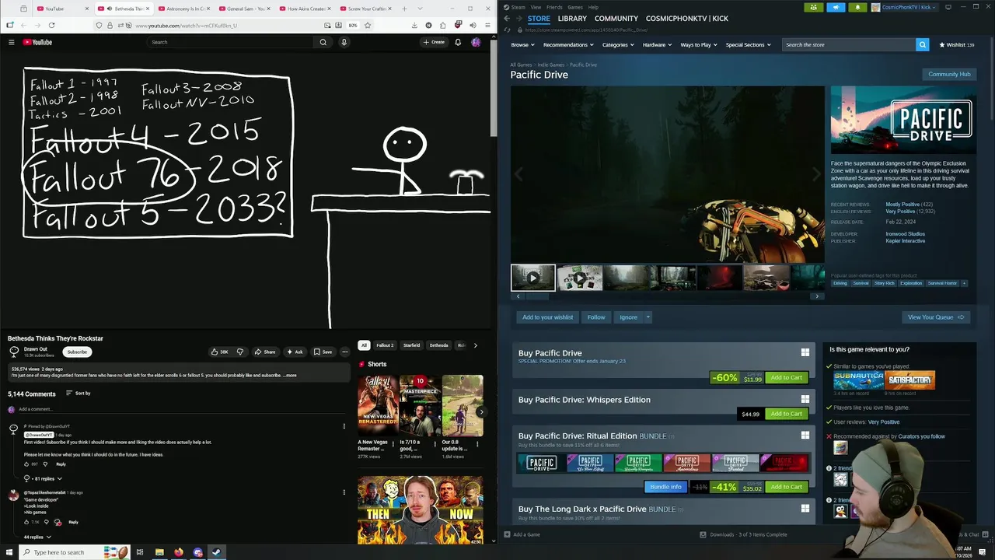Screen dimensions: 995x560
Task: Bookmark this page with the Firefox star
Action: [367, 25]
